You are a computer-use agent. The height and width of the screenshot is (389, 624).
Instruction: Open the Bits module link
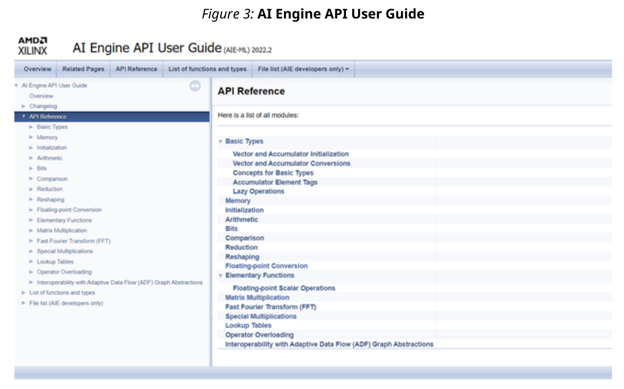[231, 229]
